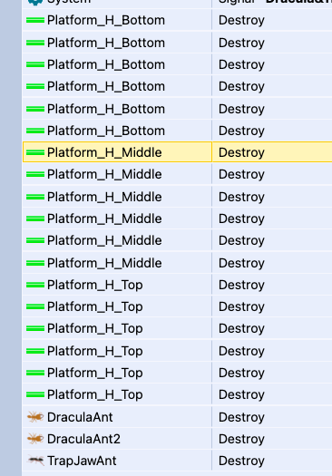Click the dark TrapJawAnt sprite icon
Image resolution: width=332 pixels, height=476 pixels.
point(35,461)
